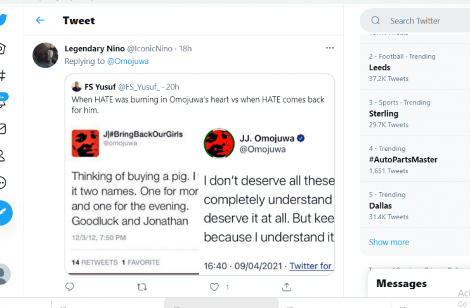Screen dimensions: 470x308
Task: Share the tweet using share icon
Action: (x=287, y=287)
